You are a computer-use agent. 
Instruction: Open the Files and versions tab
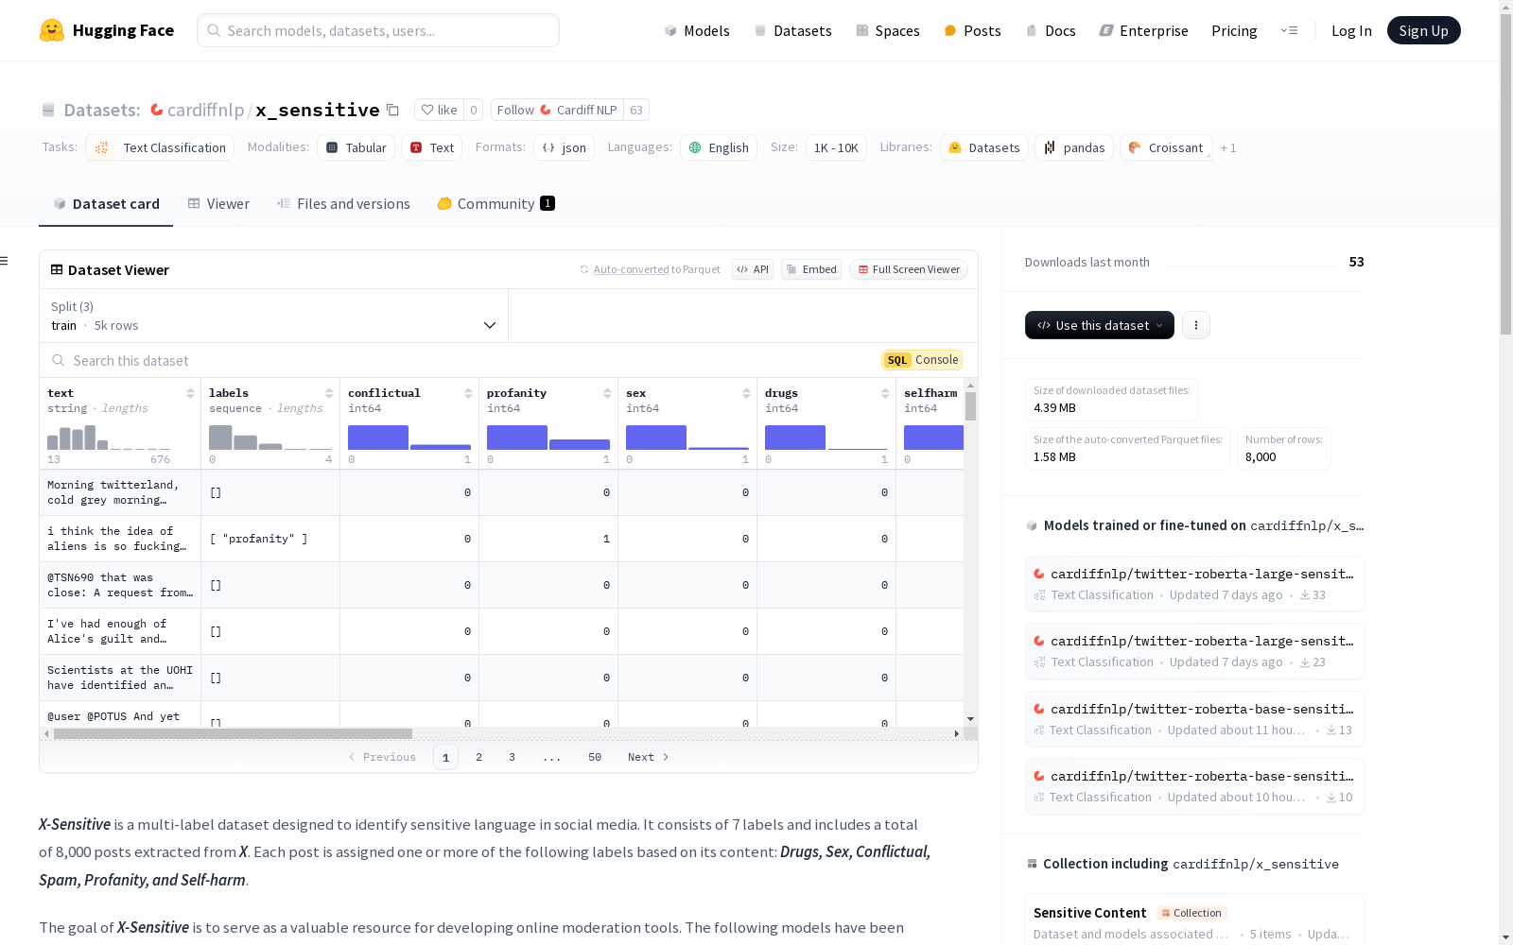pyautogui.click(x=343, y=204)
